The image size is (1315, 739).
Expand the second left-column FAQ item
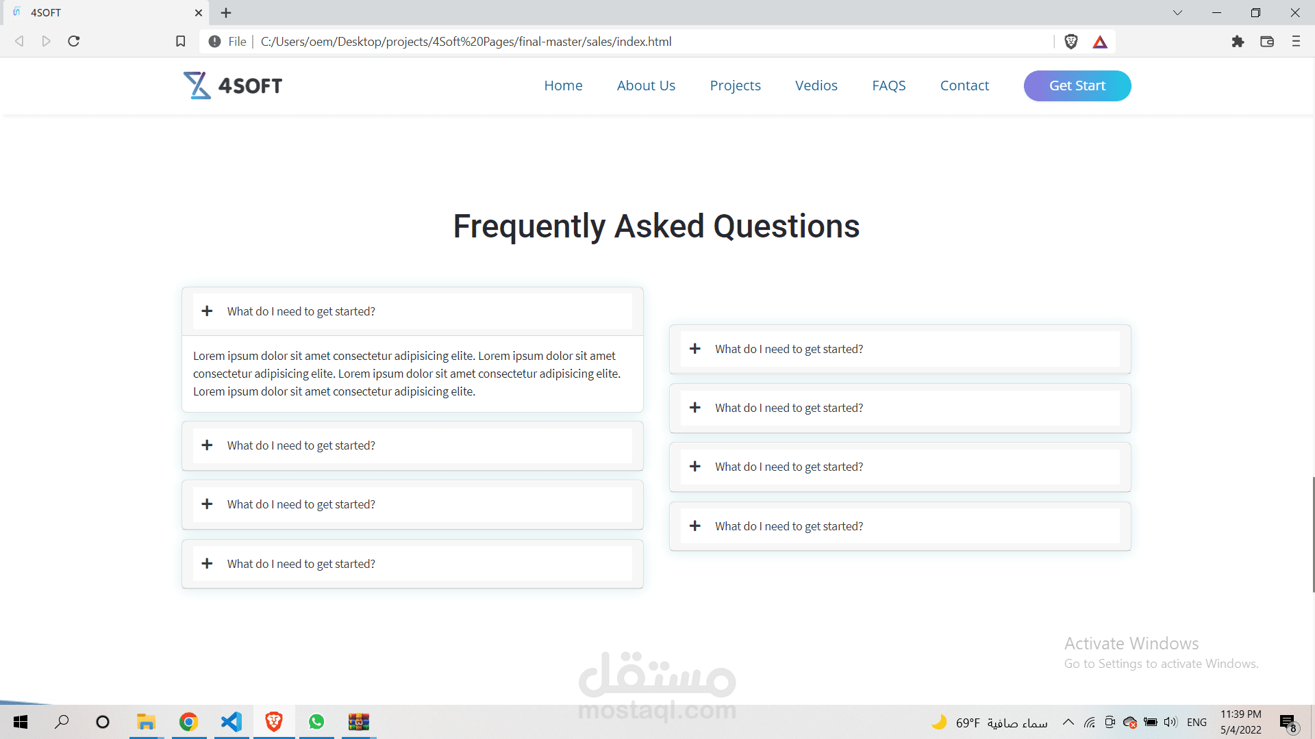[x=301, y=445]
